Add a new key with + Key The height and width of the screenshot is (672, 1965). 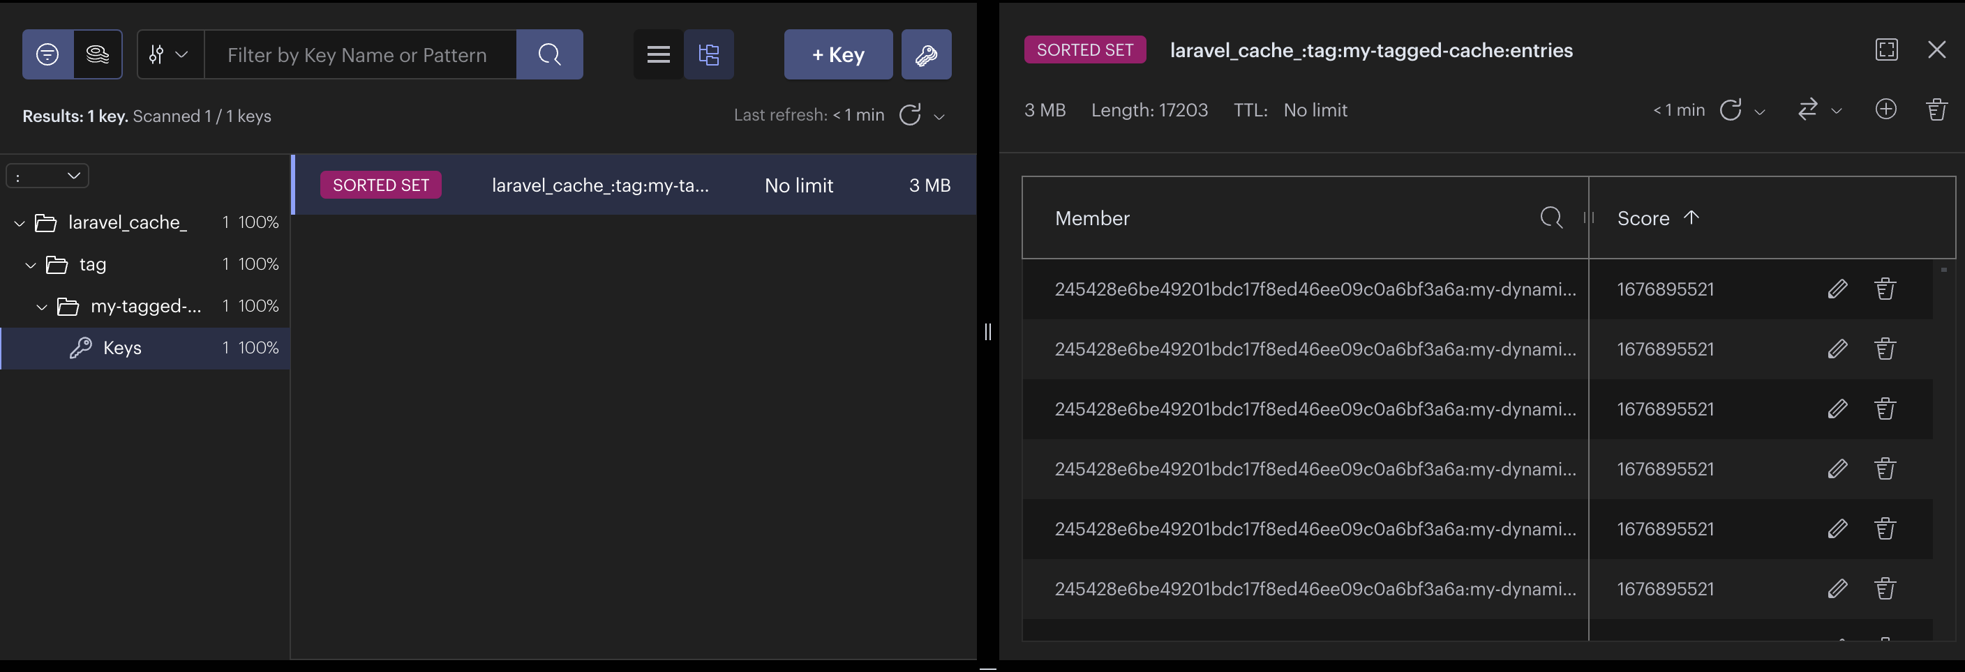click(838, 54)
